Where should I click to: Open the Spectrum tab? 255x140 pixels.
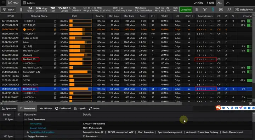(9, 109)
